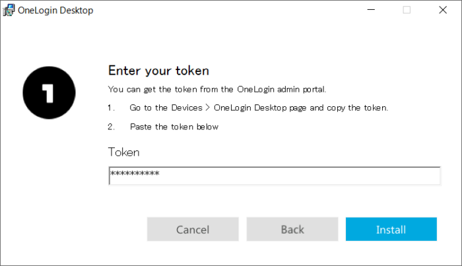Click the "2." list number marker
The width and height of the screenshot is (462, 266).
(x=111, y=127)
